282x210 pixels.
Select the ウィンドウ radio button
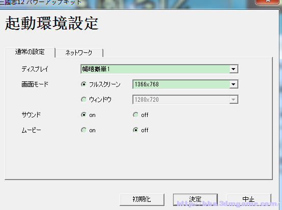click(83, 100)
